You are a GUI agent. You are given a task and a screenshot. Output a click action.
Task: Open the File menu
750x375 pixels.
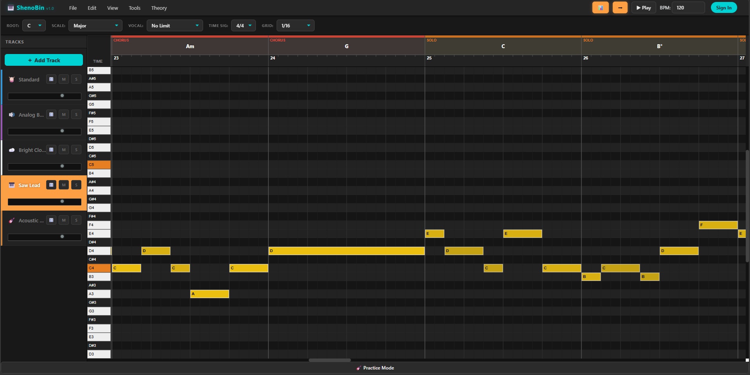[73, 8]
